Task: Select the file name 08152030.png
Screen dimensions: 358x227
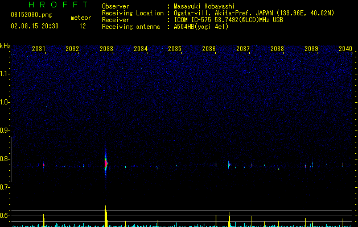Action: (31, 15)
